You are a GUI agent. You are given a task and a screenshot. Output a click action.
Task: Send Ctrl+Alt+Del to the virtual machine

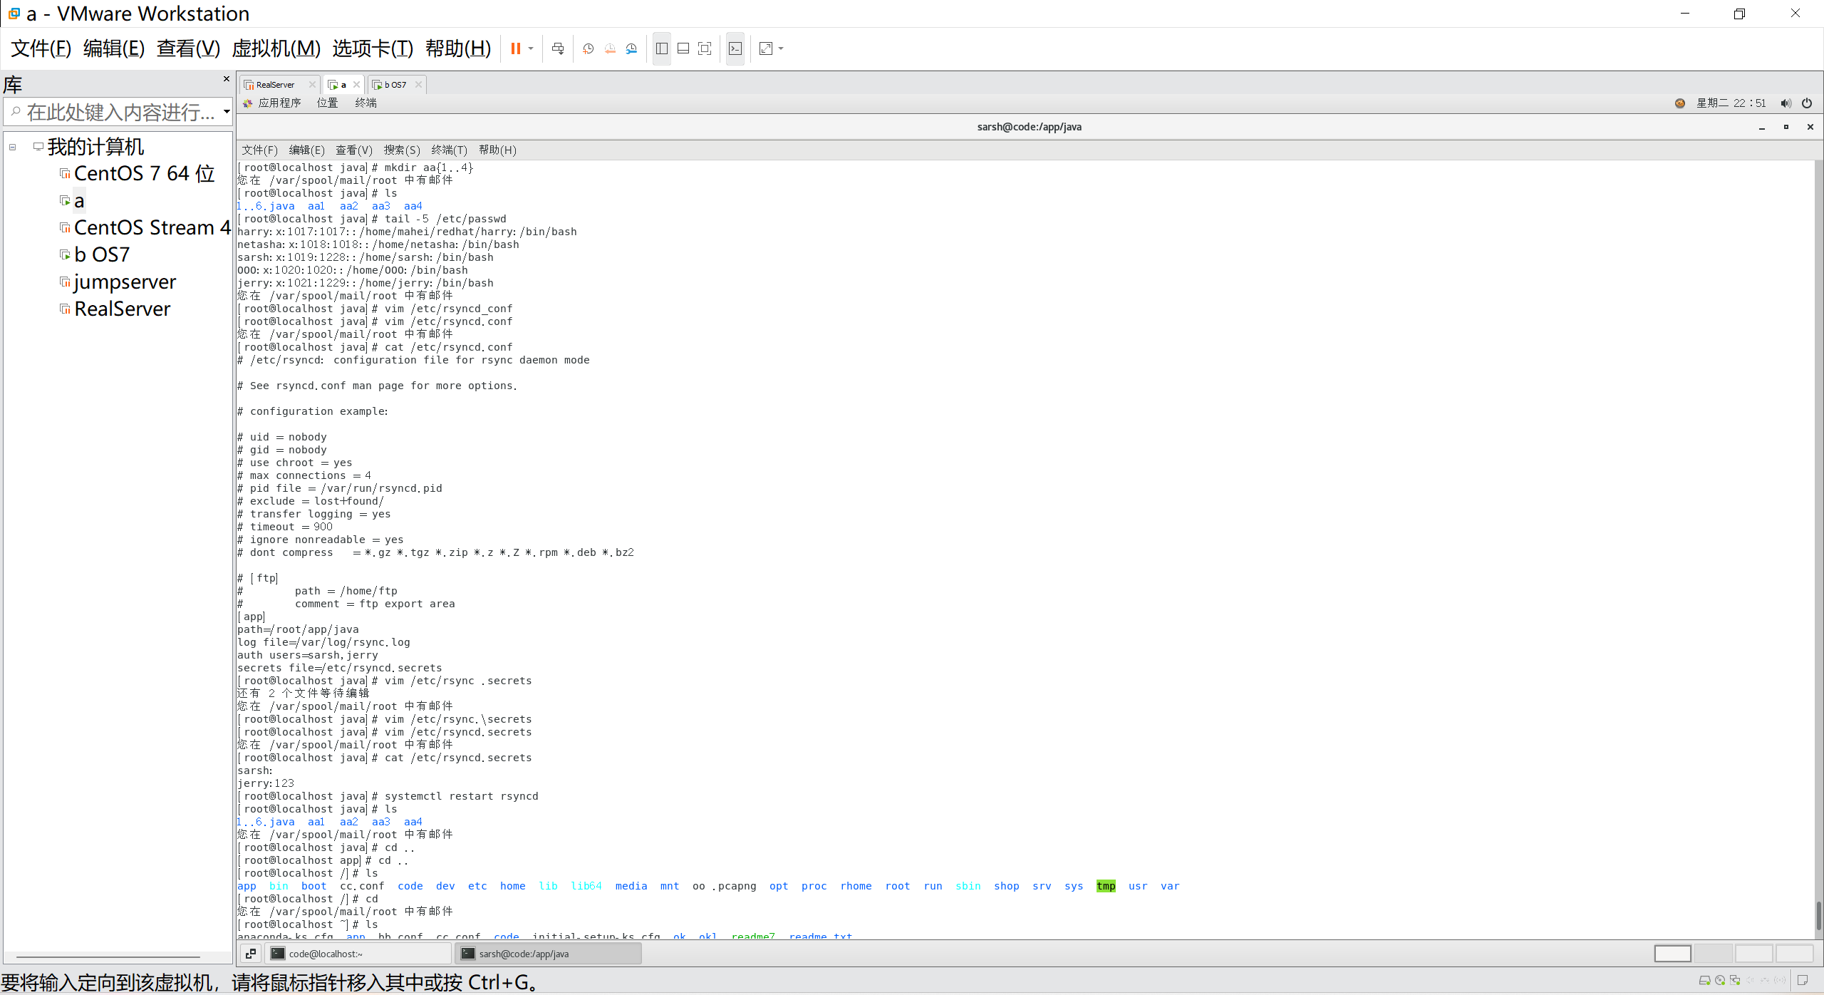tap(558, 48)
